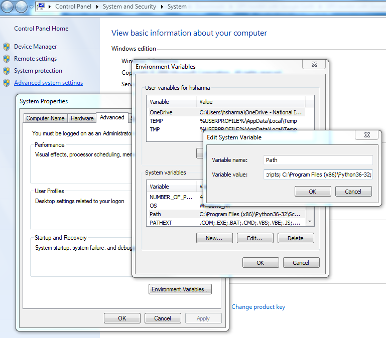Viewport: 386px width, 338px height.
Task: Switch to Hardware tab
Action: pyautogui.click(x=82, y=118)
